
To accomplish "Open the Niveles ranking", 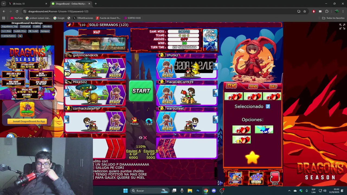I will coord(47,27).
